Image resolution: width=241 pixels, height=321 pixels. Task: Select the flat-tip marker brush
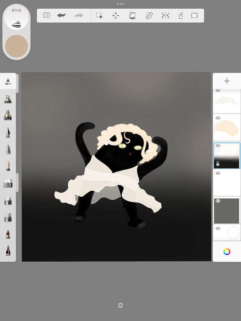[x=8, y=201]
